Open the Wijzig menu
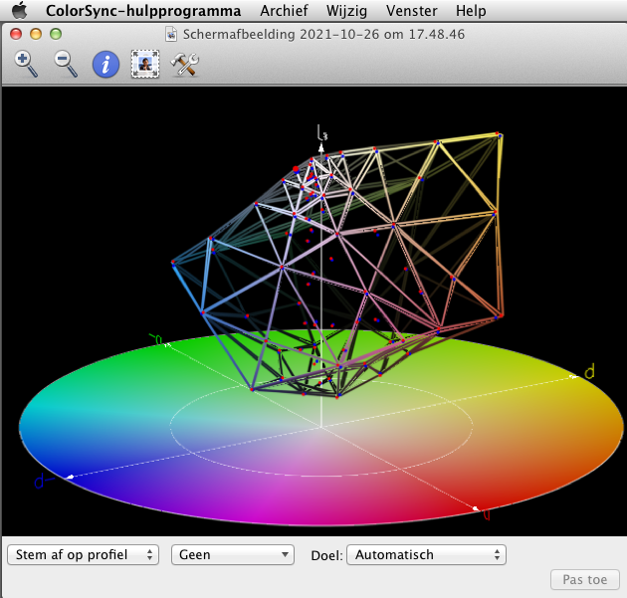This screenshot has height=598, width=627. 343,11
